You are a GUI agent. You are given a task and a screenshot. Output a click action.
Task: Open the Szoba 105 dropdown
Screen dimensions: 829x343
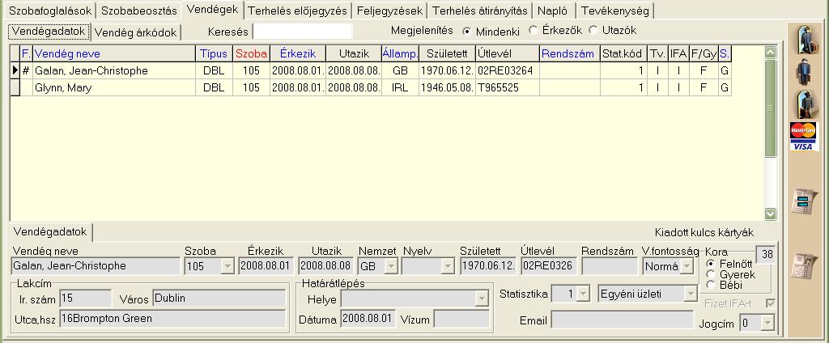(x=227, y=266)
